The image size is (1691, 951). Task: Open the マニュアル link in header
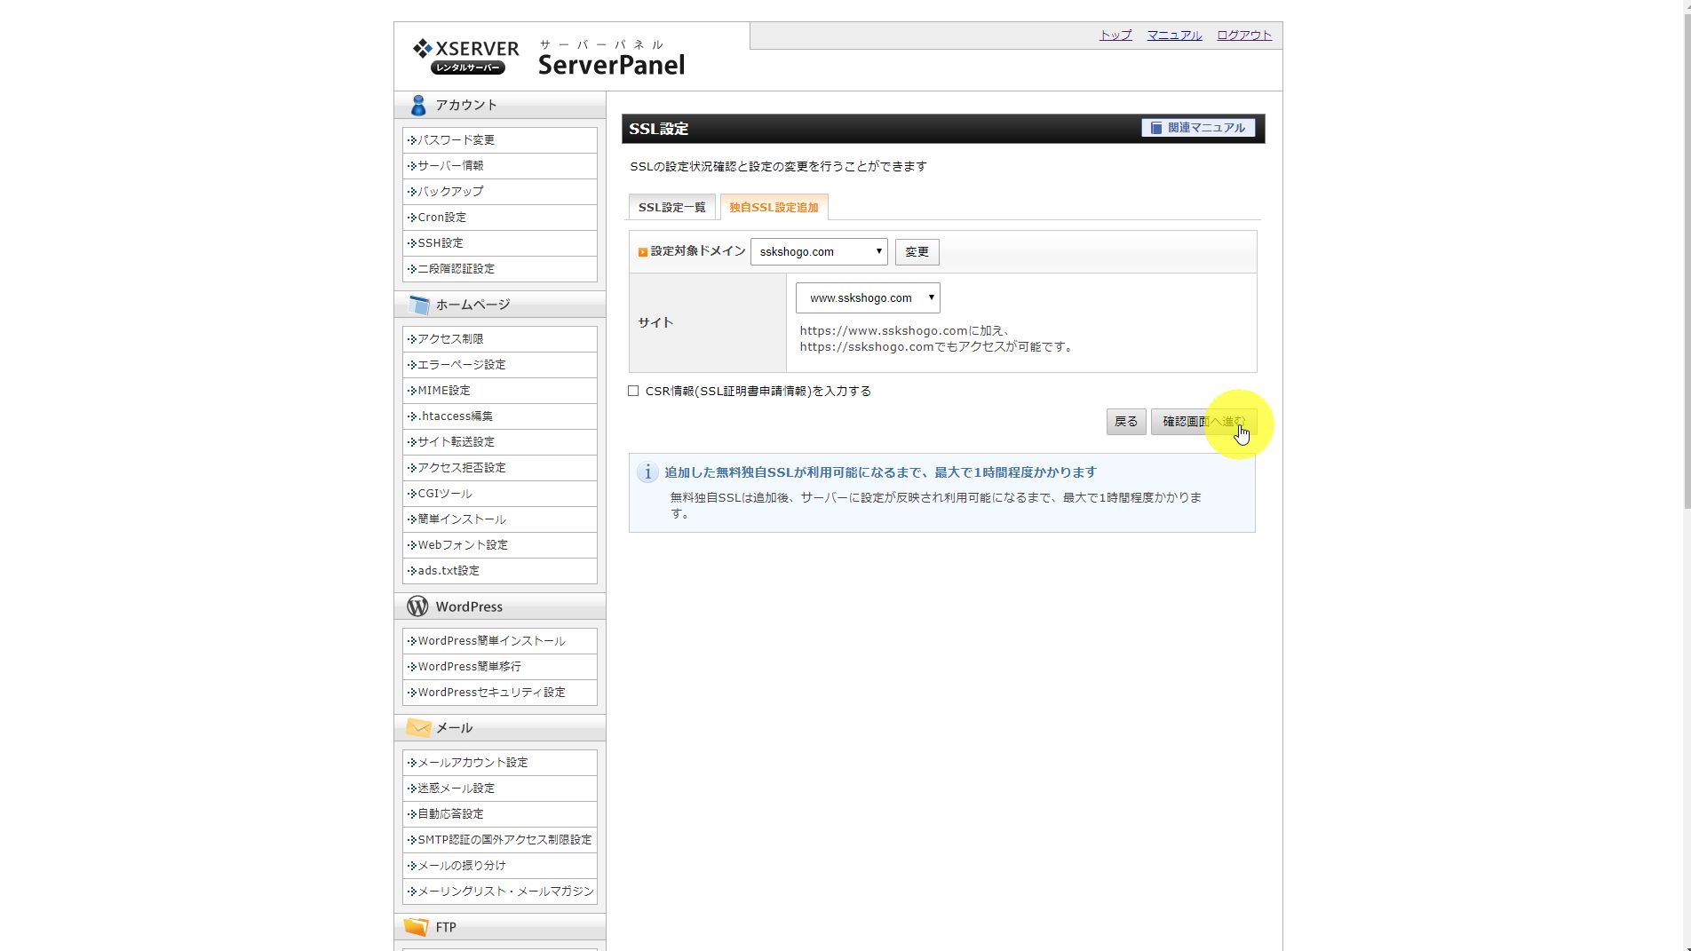coord(1173,36)
